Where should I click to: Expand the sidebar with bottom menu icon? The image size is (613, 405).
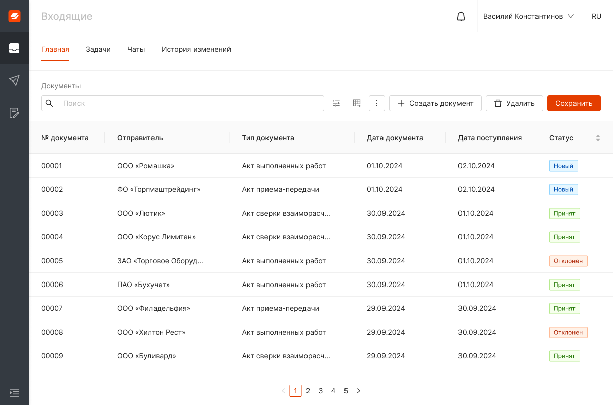14,392
